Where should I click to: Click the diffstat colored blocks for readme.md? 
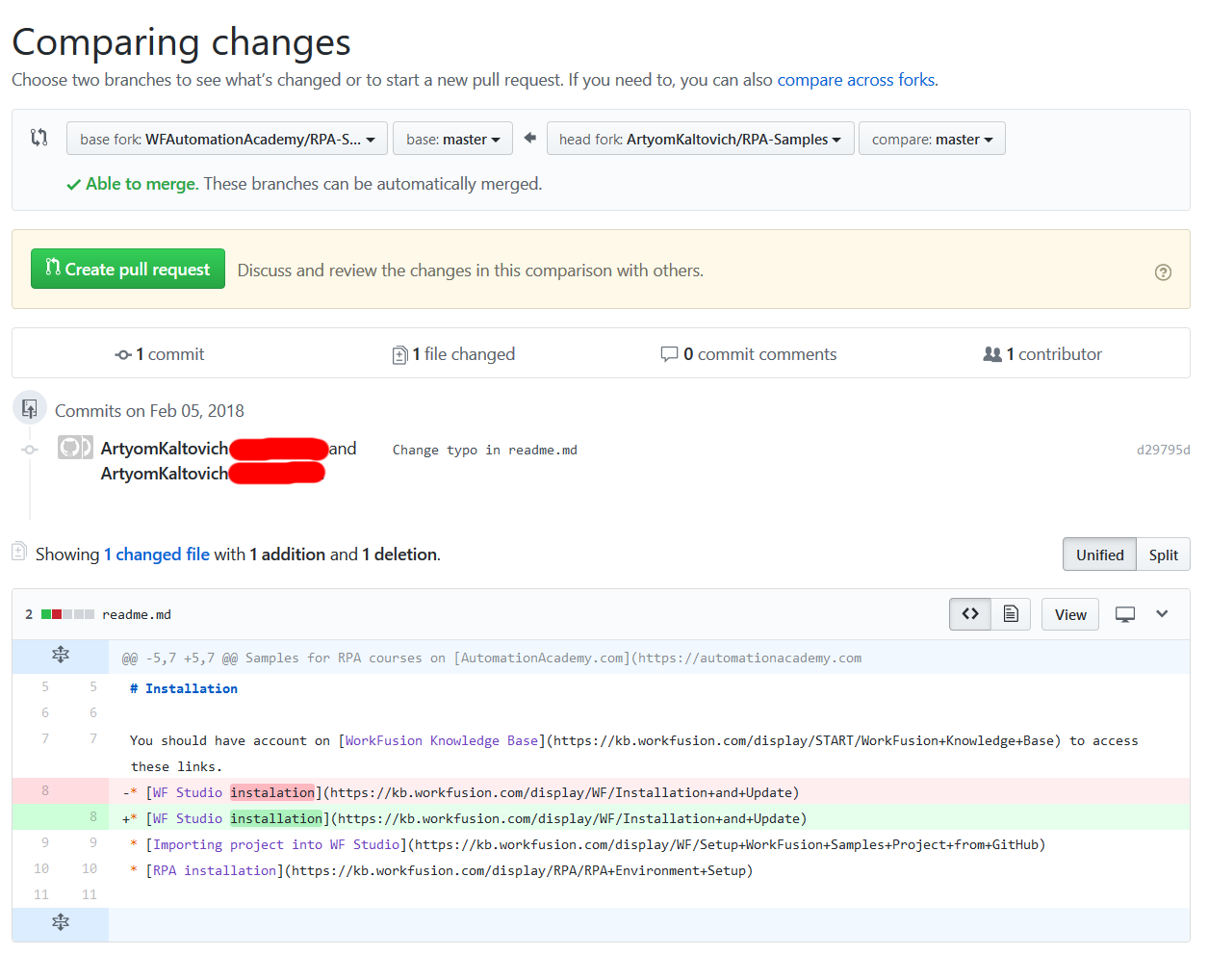tap(67, 614)
